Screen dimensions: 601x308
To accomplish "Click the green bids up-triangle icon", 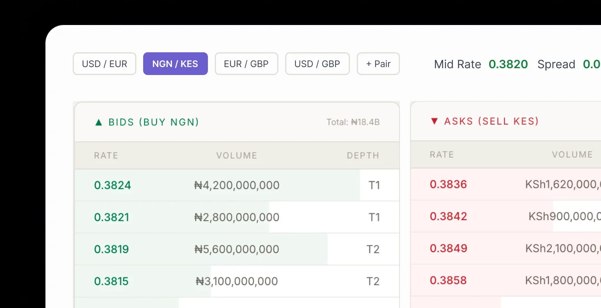I will click(x=99, y=122).
